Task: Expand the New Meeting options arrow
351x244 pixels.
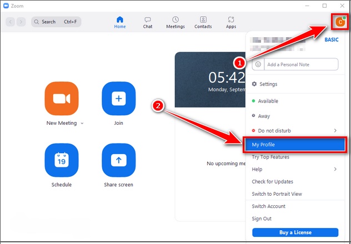Action: tap(82, 123)
